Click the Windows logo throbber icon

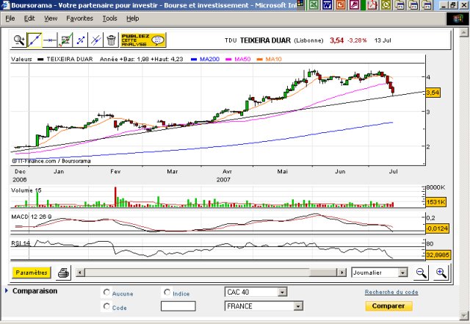click(x=458, y=19)
